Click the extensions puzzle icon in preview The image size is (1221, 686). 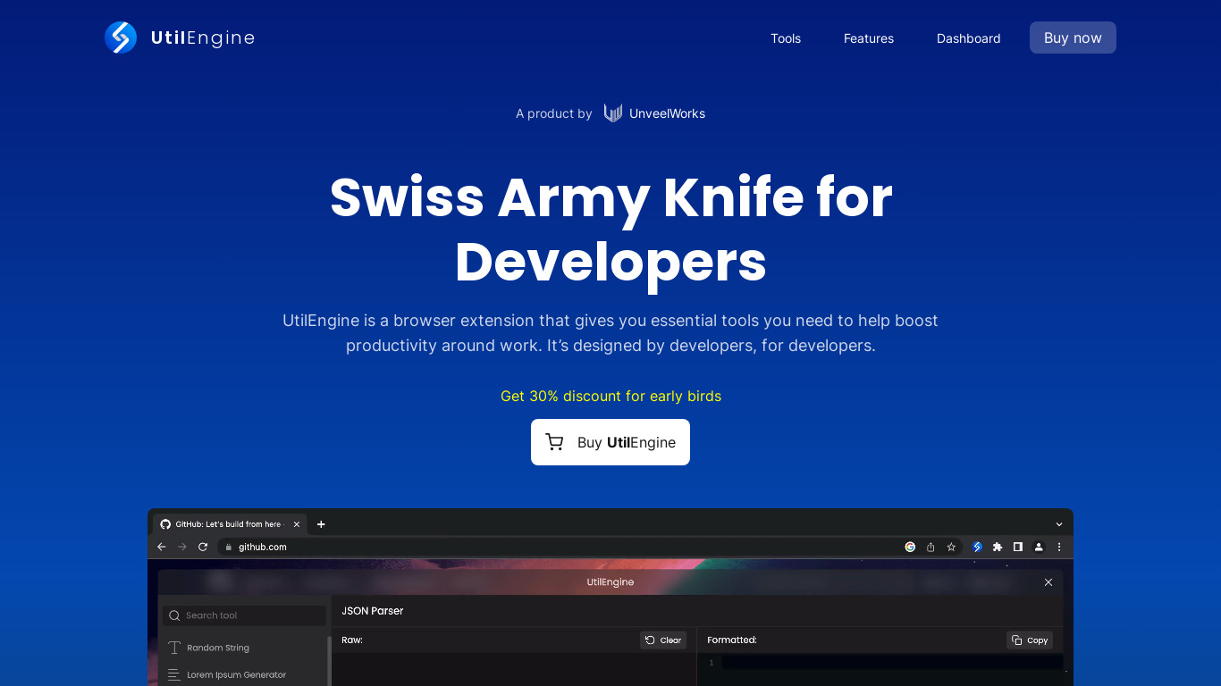pos(998,547)
